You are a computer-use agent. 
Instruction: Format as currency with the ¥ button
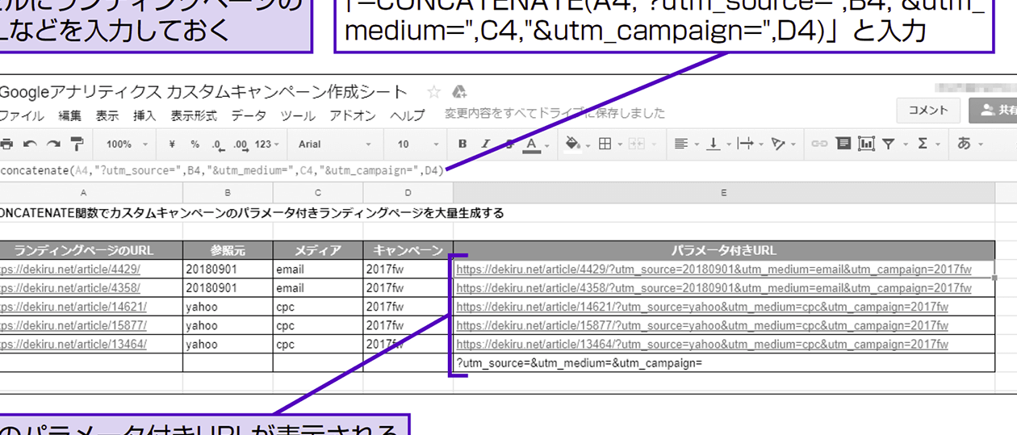click(172, 144)
